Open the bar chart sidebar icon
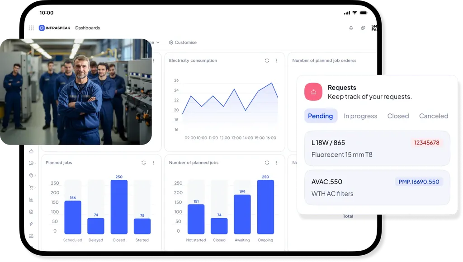This screenshot has width=463, height=262. (x=31, y=200)
